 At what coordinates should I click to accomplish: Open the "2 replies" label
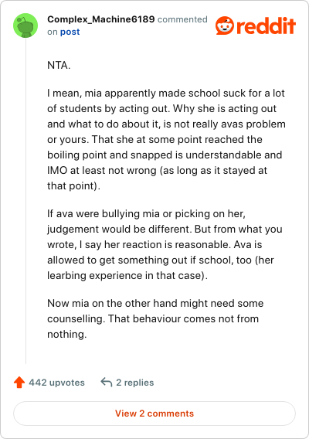pyautogui.click(x=135, y=383)
